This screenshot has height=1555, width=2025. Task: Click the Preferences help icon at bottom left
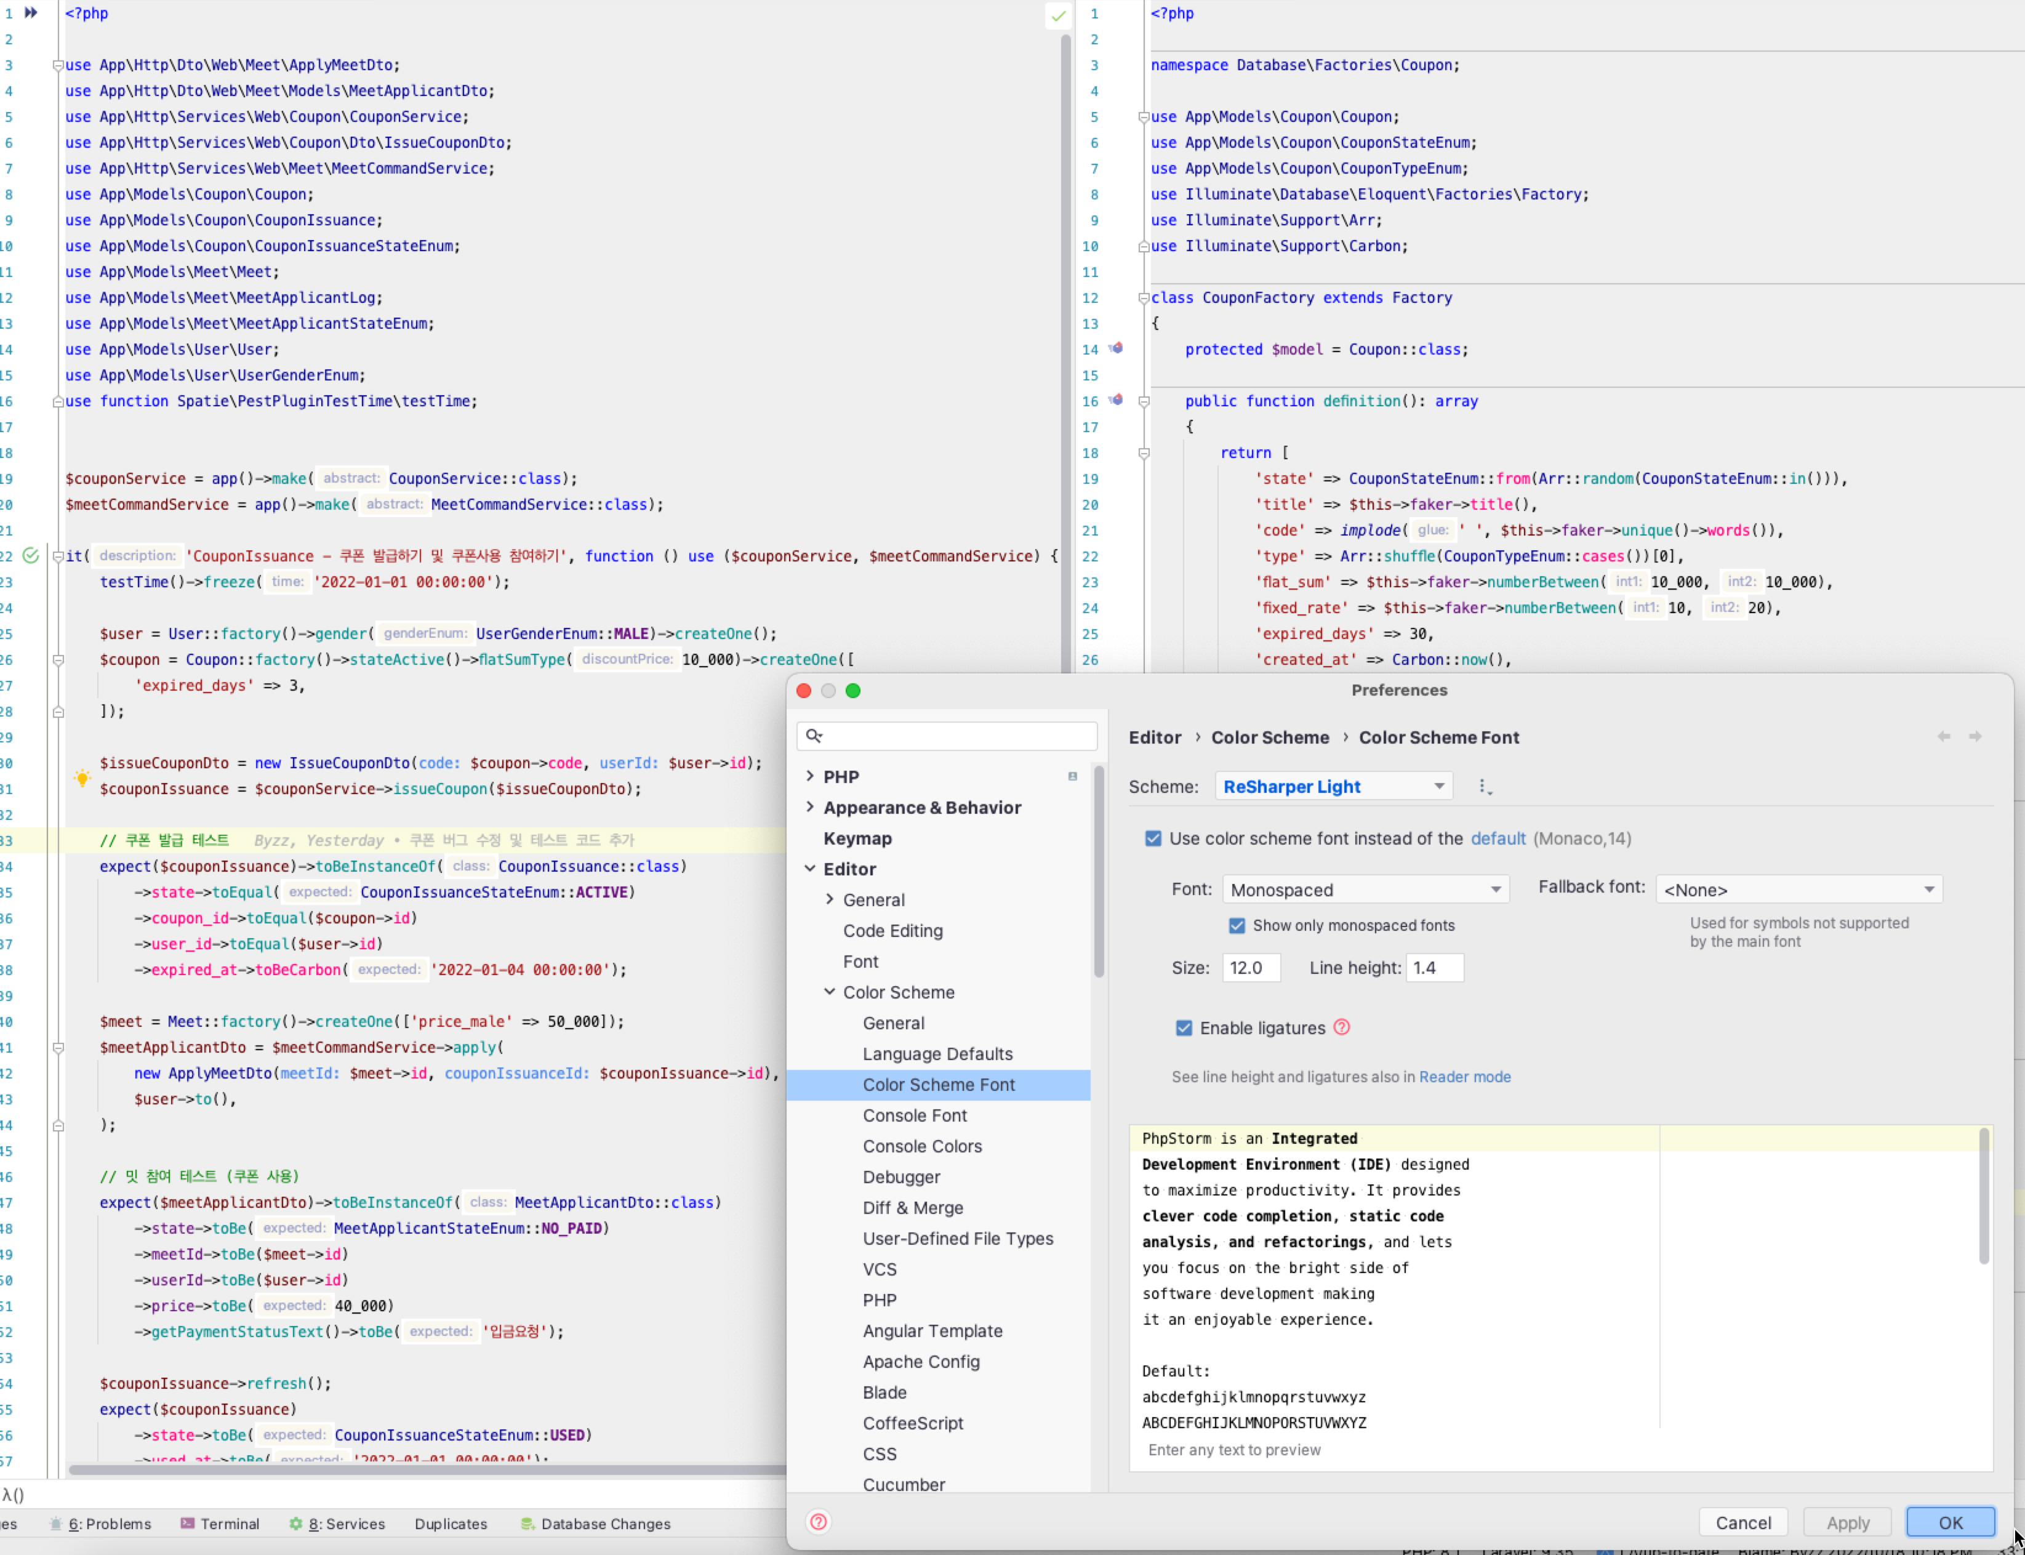coord(818,1522)
